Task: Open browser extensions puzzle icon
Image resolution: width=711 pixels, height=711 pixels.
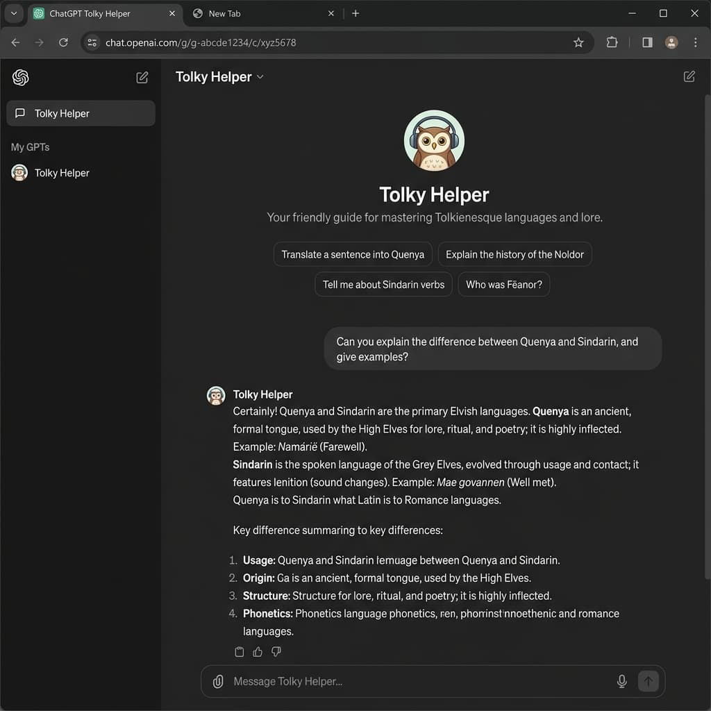Action: [x=612, y=42]
